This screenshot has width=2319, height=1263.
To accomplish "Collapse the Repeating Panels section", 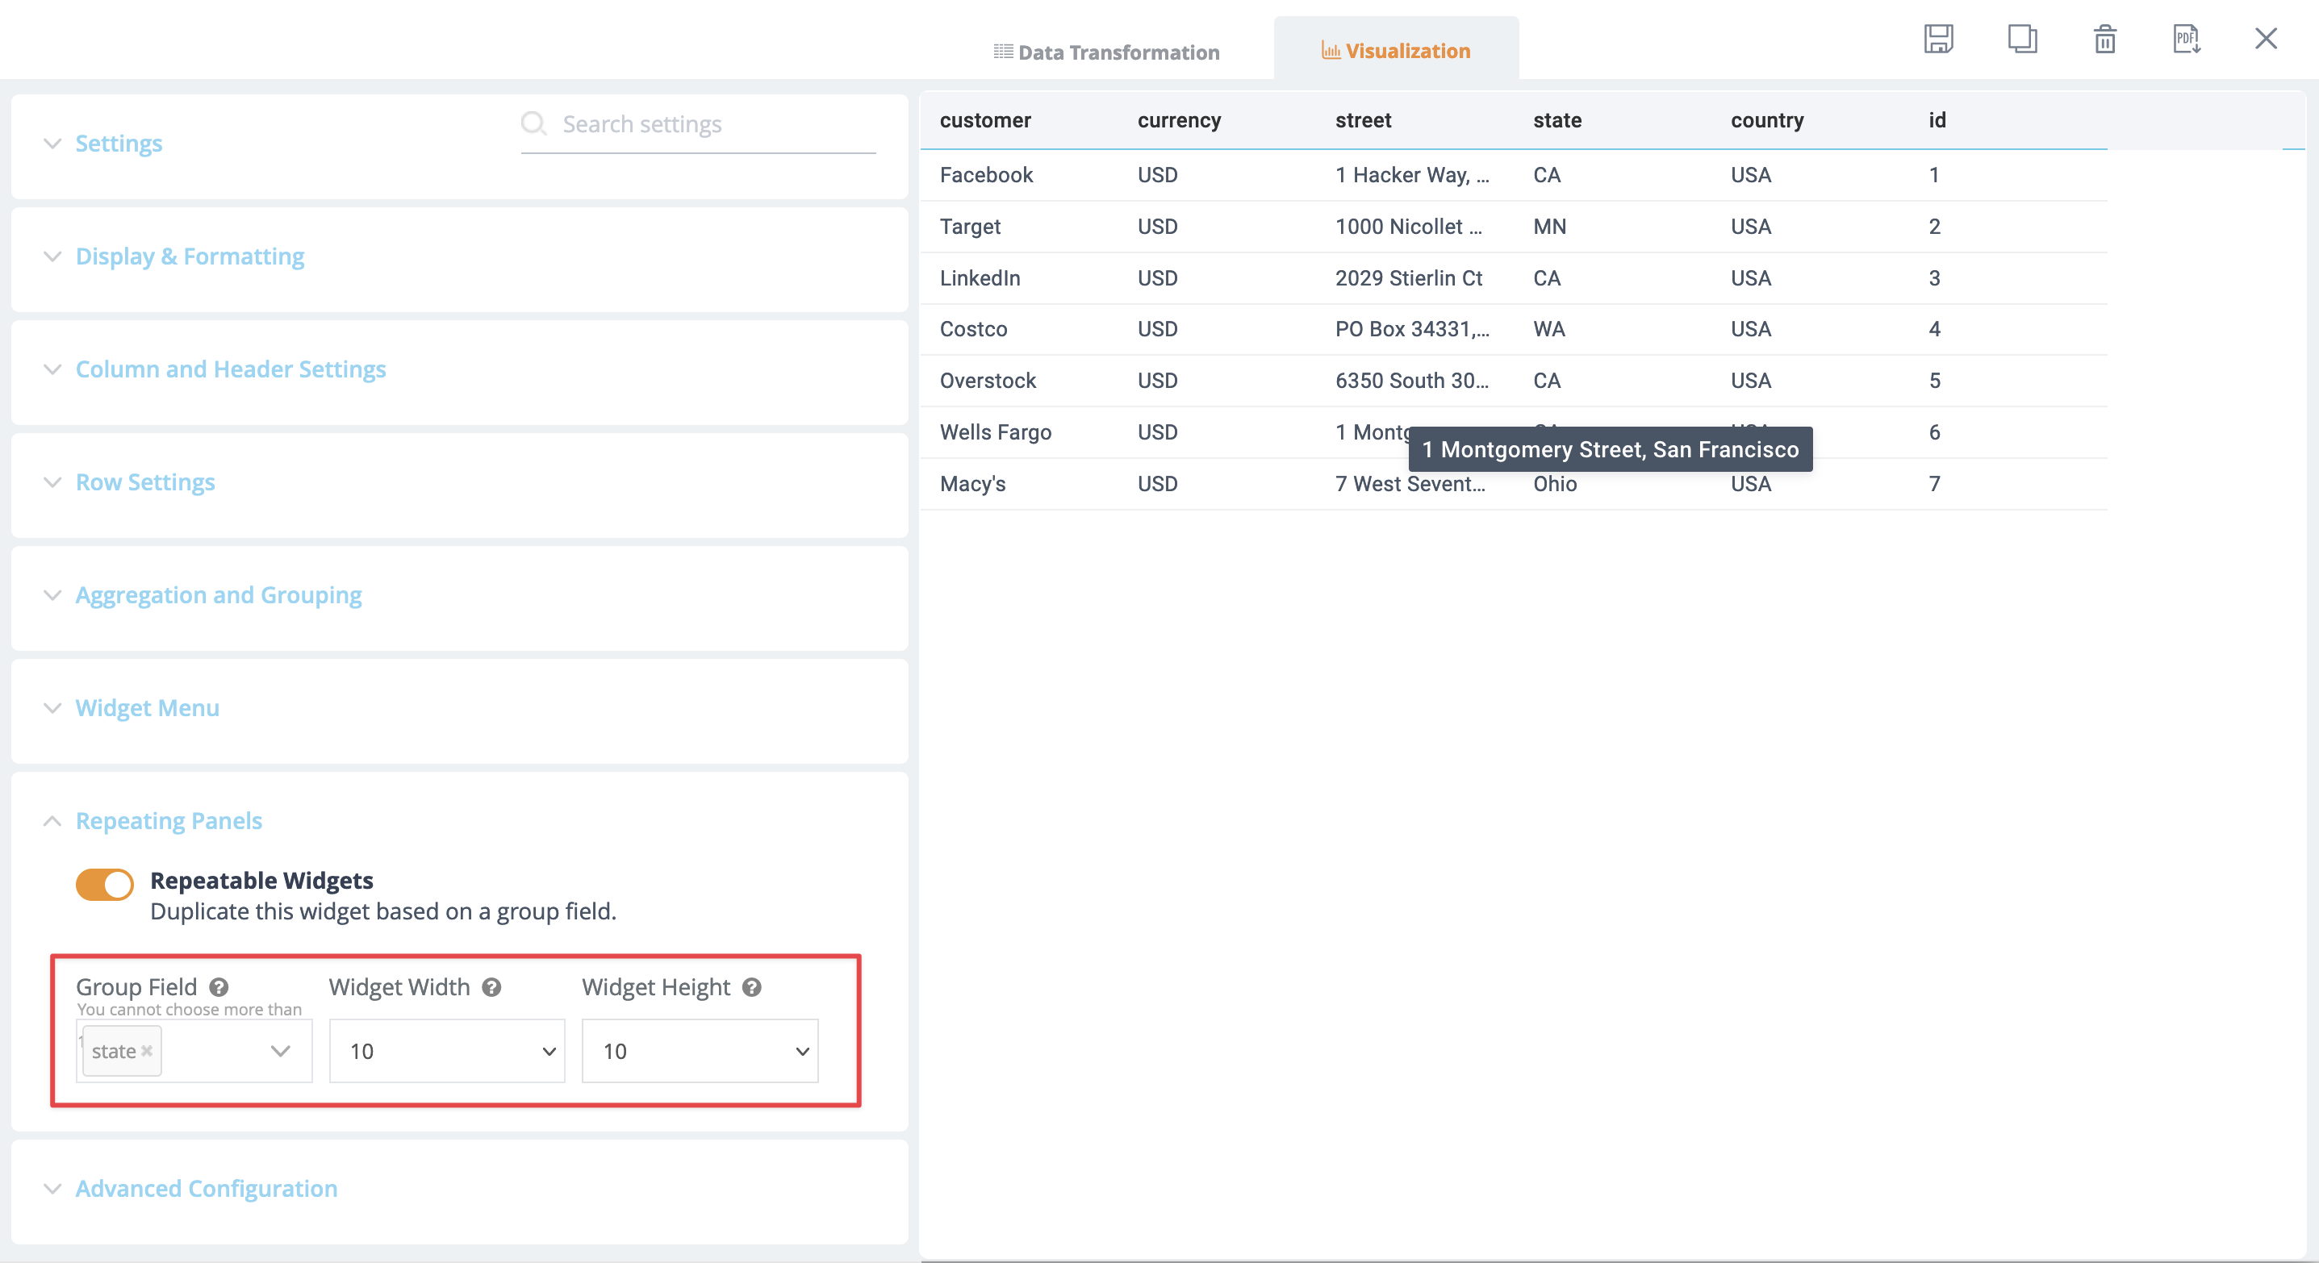I will [x=169, y=820].
